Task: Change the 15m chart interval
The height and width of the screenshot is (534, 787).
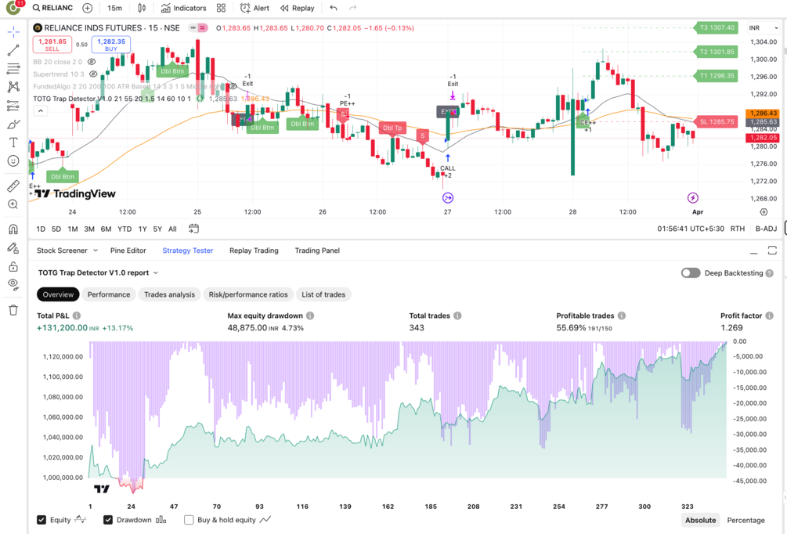Action: point(114,8)
